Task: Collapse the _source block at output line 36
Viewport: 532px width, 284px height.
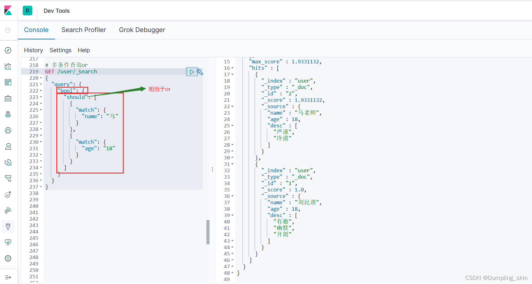Action: (233, 196)
